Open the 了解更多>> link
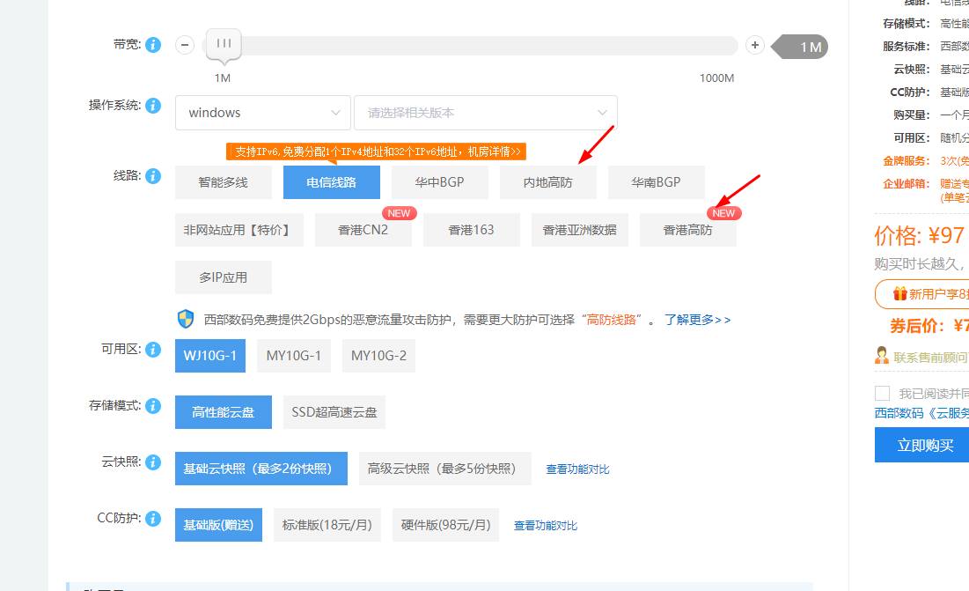 [697, 320]
